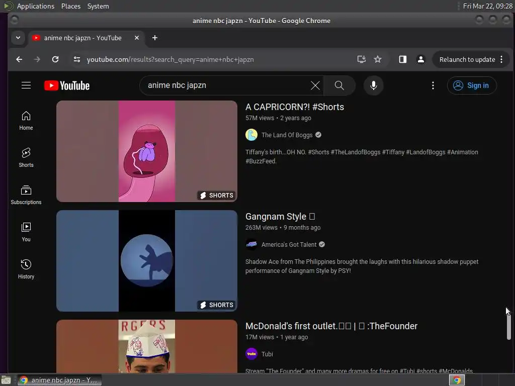Open History in the sidebar

[x=26, y=269]
